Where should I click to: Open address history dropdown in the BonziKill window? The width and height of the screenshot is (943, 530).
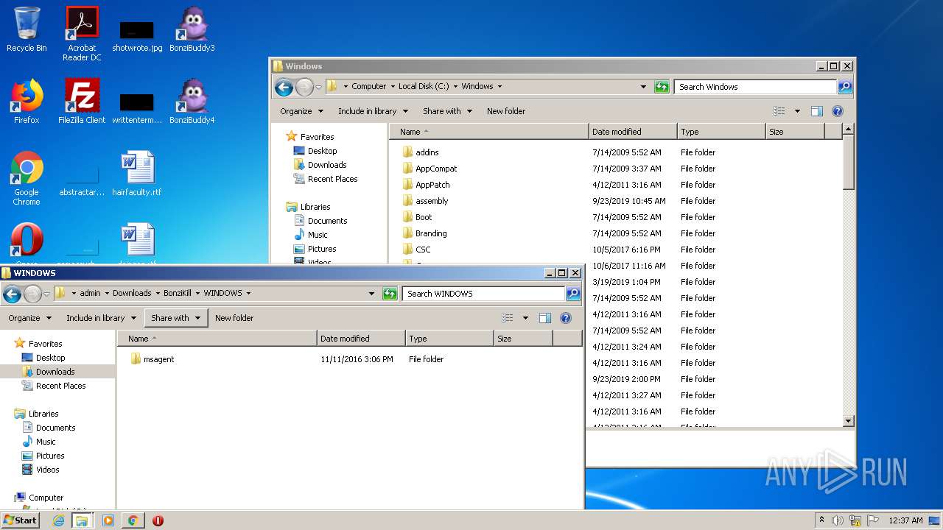point(371,294)
